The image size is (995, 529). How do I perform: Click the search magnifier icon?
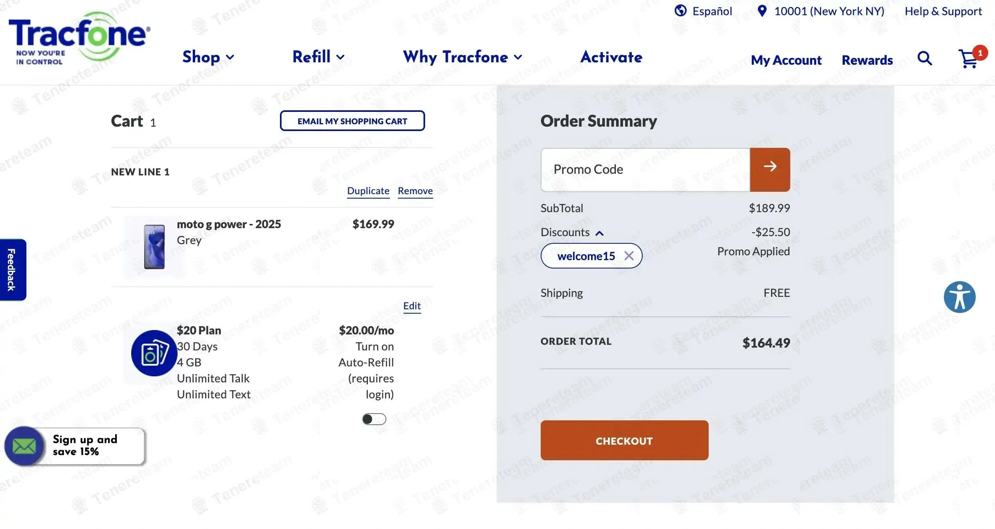pos(925,58)
